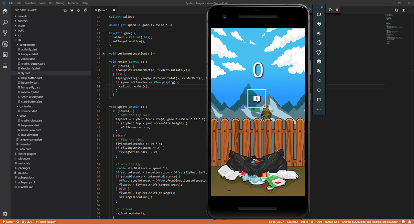
Task: Open the Search view in activity bar
Action: point(5,23)
